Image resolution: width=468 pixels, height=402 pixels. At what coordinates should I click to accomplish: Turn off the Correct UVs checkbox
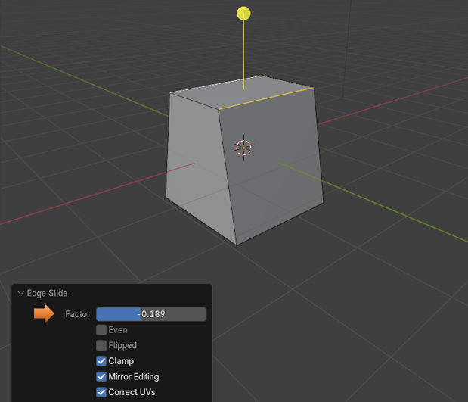101,392
